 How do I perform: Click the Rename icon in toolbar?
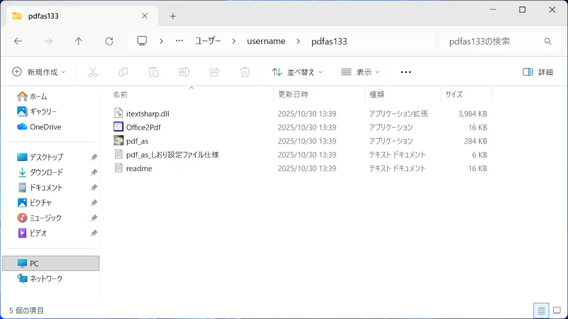pos(184,72)
